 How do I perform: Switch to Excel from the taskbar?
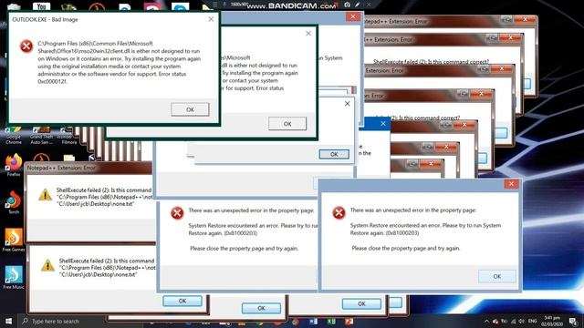click(x=330, y=322)
